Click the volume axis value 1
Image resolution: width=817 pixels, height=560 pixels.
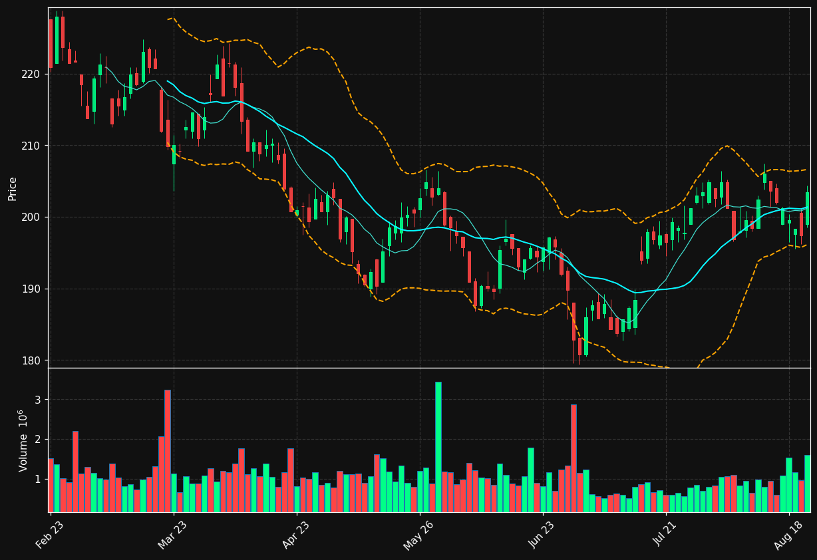38,480
